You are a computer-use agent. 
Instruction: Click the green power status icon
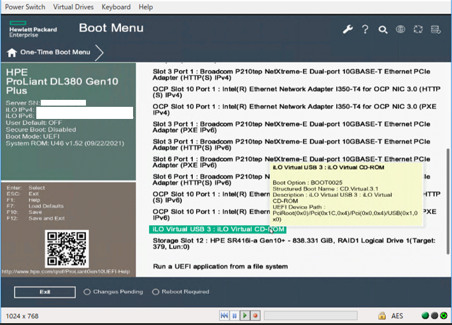(444, 315)
